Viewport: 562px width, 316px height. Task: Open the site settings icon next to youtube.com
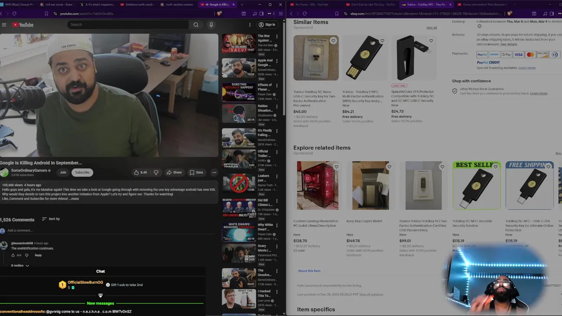pyautogui.click(x=55, y=14)
